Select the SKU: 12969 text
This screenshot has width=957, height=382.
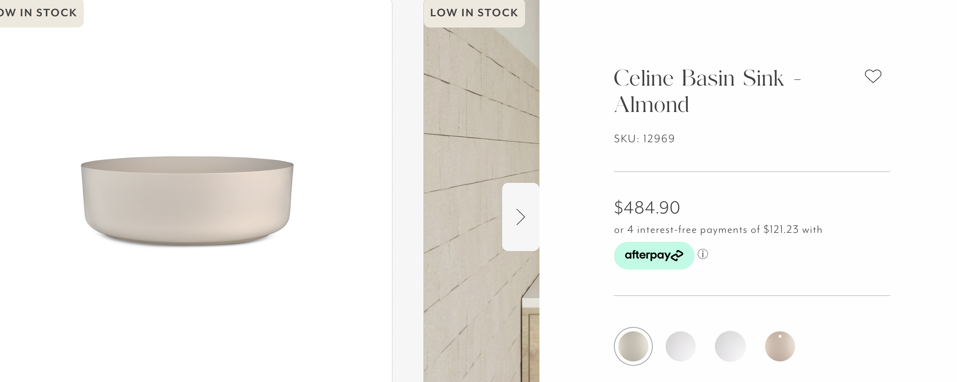point(644,139)
